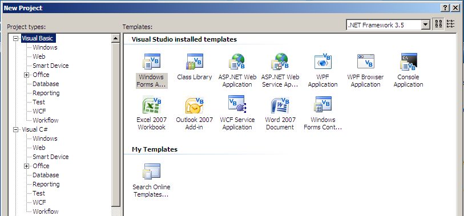Choose the WCF Service Application template
The image size is (464, 216).
[x=237, y=113]
